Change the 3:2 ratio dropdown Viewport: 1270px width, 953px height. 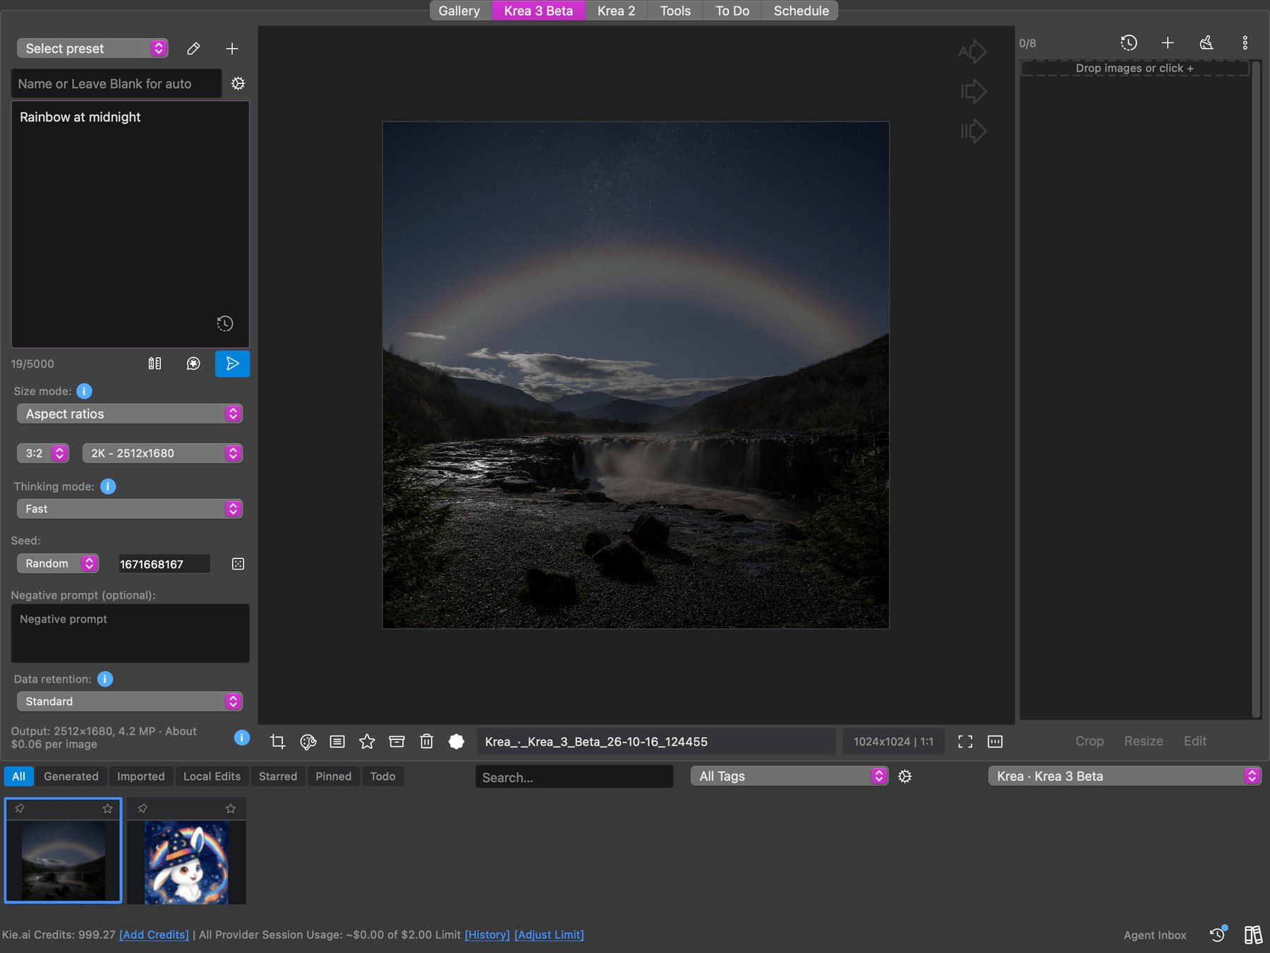[43, 453]
